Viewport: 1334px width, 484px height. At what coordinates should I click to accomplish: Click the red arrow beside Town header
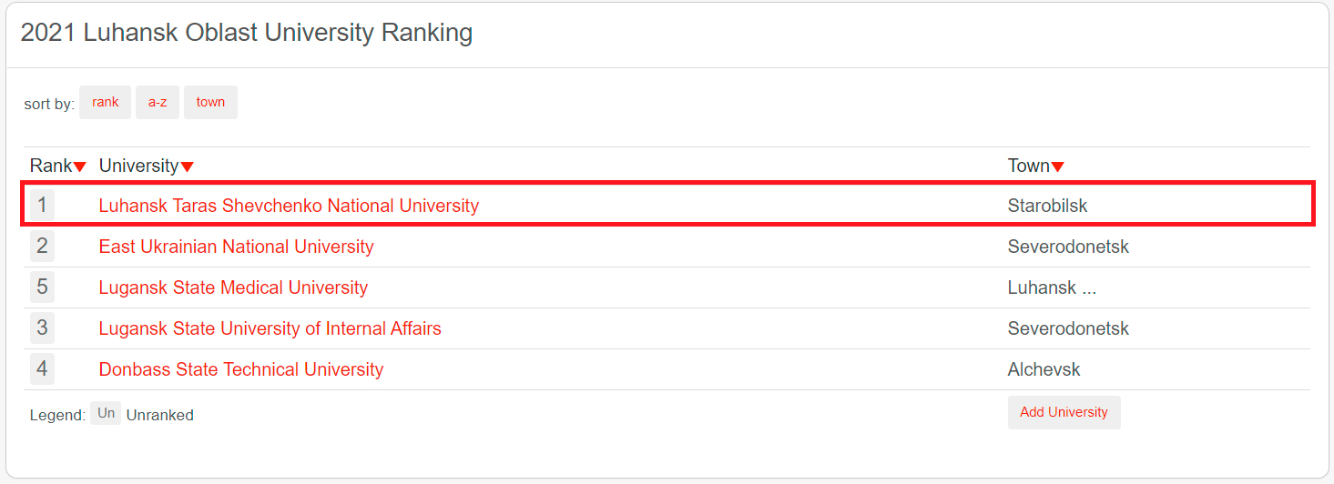point(1057,166)
